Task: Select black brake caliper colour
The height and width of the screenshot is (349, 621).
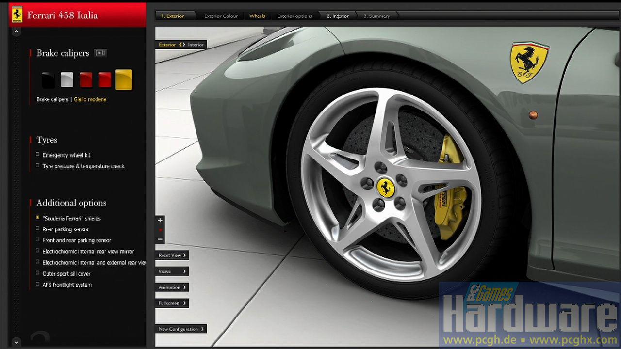Action: pos(48,80)
